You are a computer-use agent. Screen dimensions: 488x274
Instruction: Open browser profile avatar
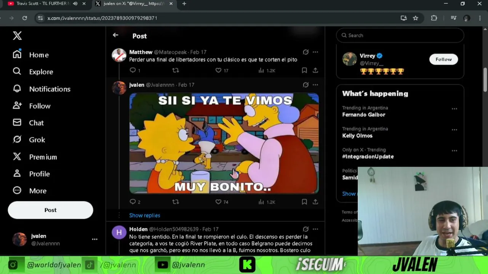pyautogui.click(x=467, y=18)
